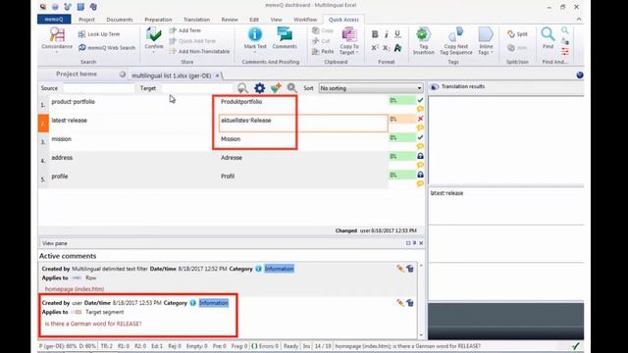Open the Review ribbon tab
Image resolution: width=628 pixels, height=353 pixels.
[x=230, y=20]
